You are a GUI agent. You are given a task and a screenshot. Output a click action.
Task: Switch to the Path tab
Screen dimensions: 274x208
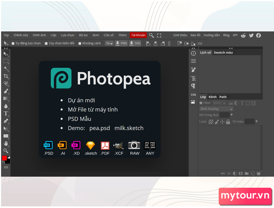pos(223,97)
